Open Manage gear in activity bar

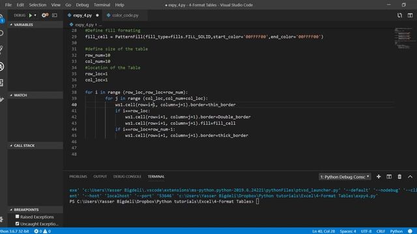coord(1,219)
